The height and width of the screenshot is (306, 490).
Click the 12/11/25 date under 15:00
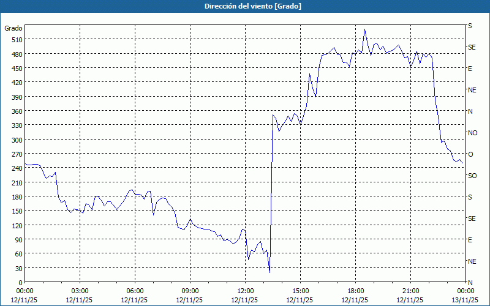tap(300, 300)
